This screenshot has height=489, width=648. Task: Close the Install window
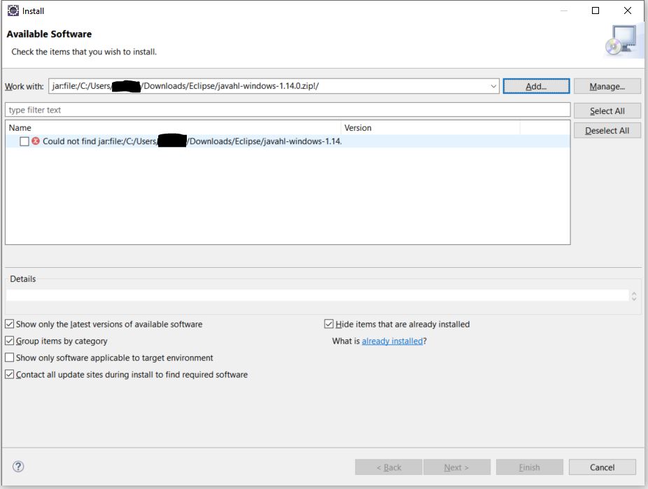tap(627, 10)
